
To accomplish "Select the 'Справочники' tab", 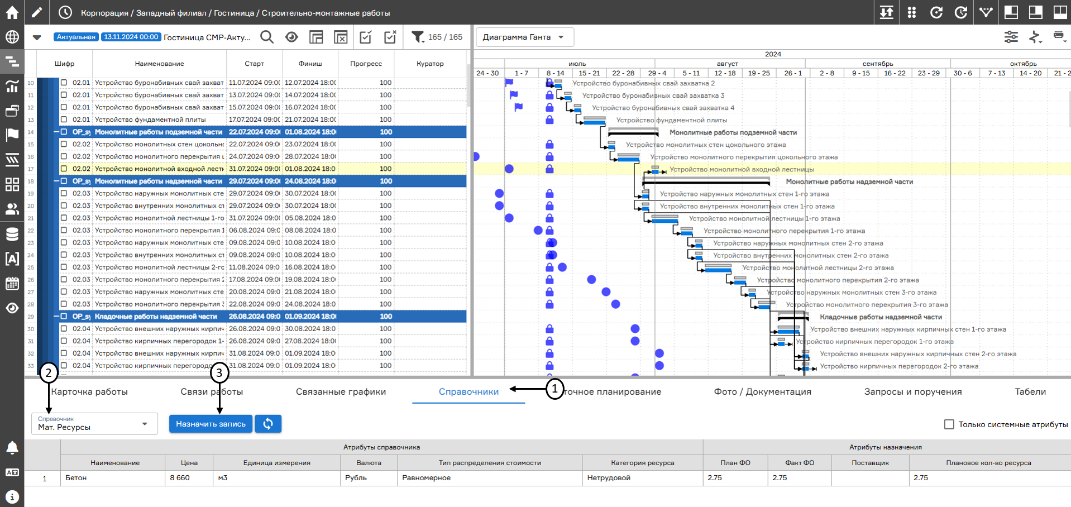I will tap(468, 391).
